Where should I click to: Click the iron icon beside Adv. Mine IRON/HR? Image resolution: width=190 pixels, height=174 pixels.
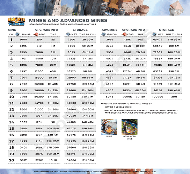click(x=104, y=34)
